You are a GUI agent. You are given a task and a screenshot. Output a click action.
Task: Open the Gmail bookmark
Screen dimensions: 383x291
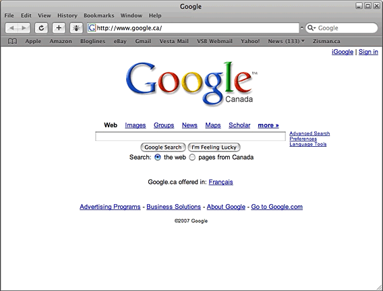pos(143,41)
